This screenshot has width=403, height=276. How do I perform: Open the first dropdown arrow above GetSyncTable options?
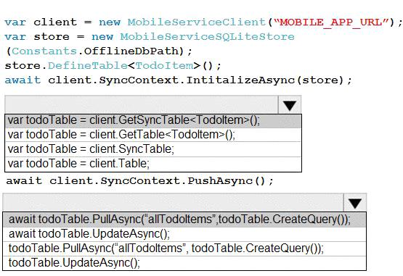tap(290, 105)
